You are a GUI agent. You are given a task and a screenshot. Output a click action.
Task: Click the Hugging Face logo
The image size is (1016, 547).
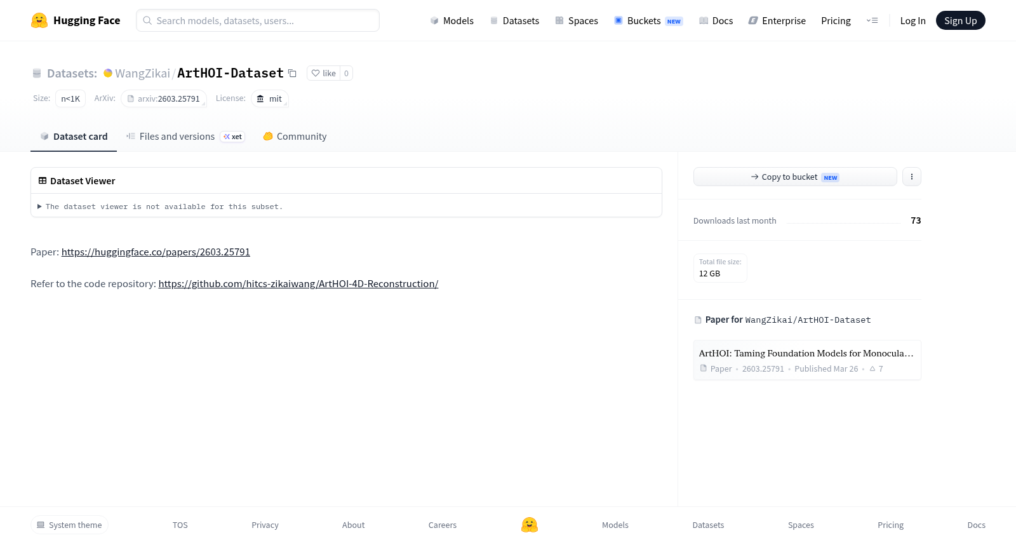(x=76, y=20)
